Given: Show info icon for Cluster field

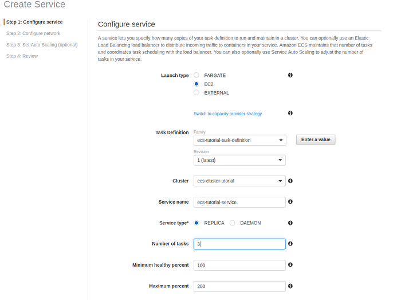Looking at the screenshot, I should (290, 181).
